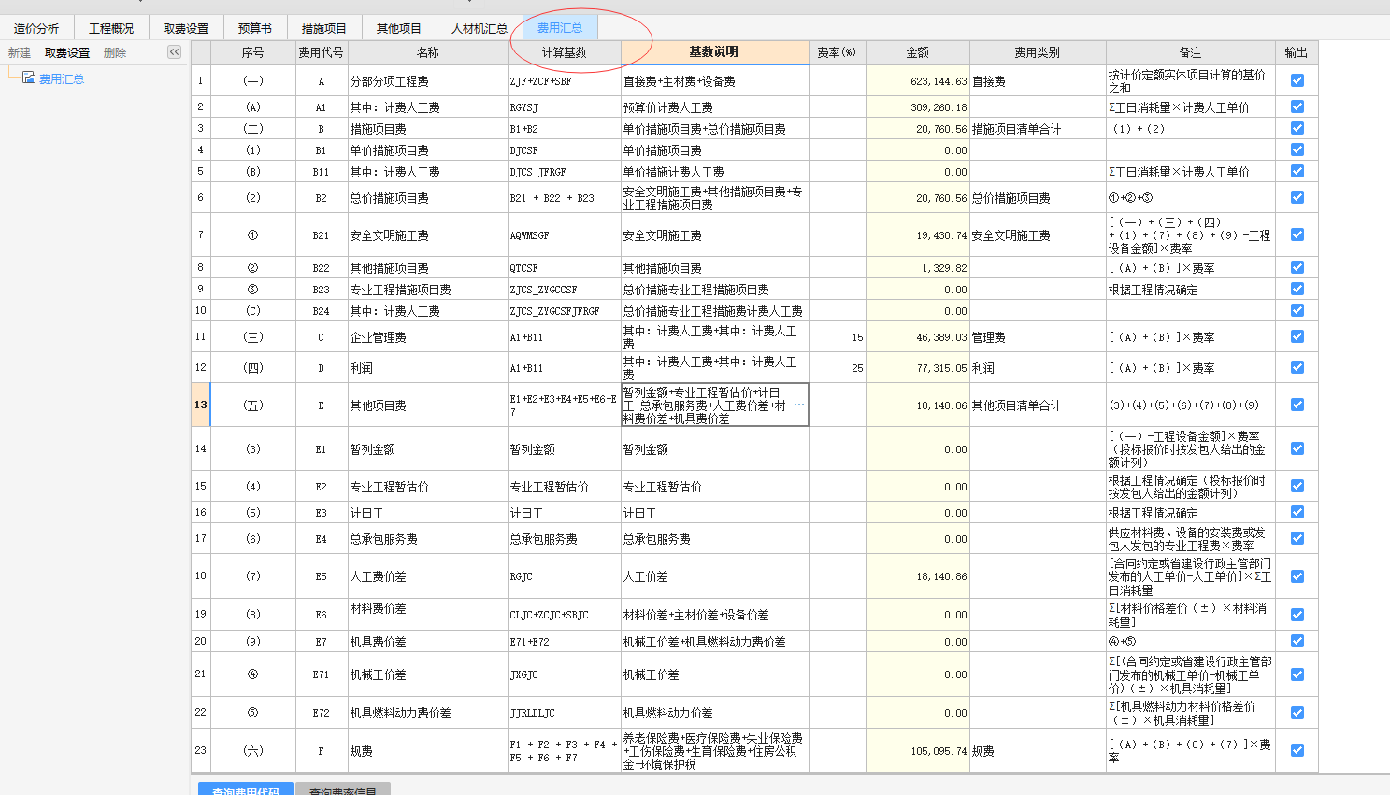Select the 管理费 fee category cell

(x=1038, y=337)
